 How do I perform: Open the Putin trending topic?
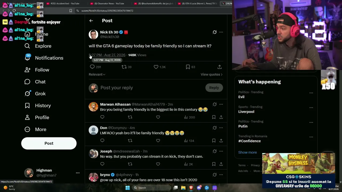click(243, 126)
